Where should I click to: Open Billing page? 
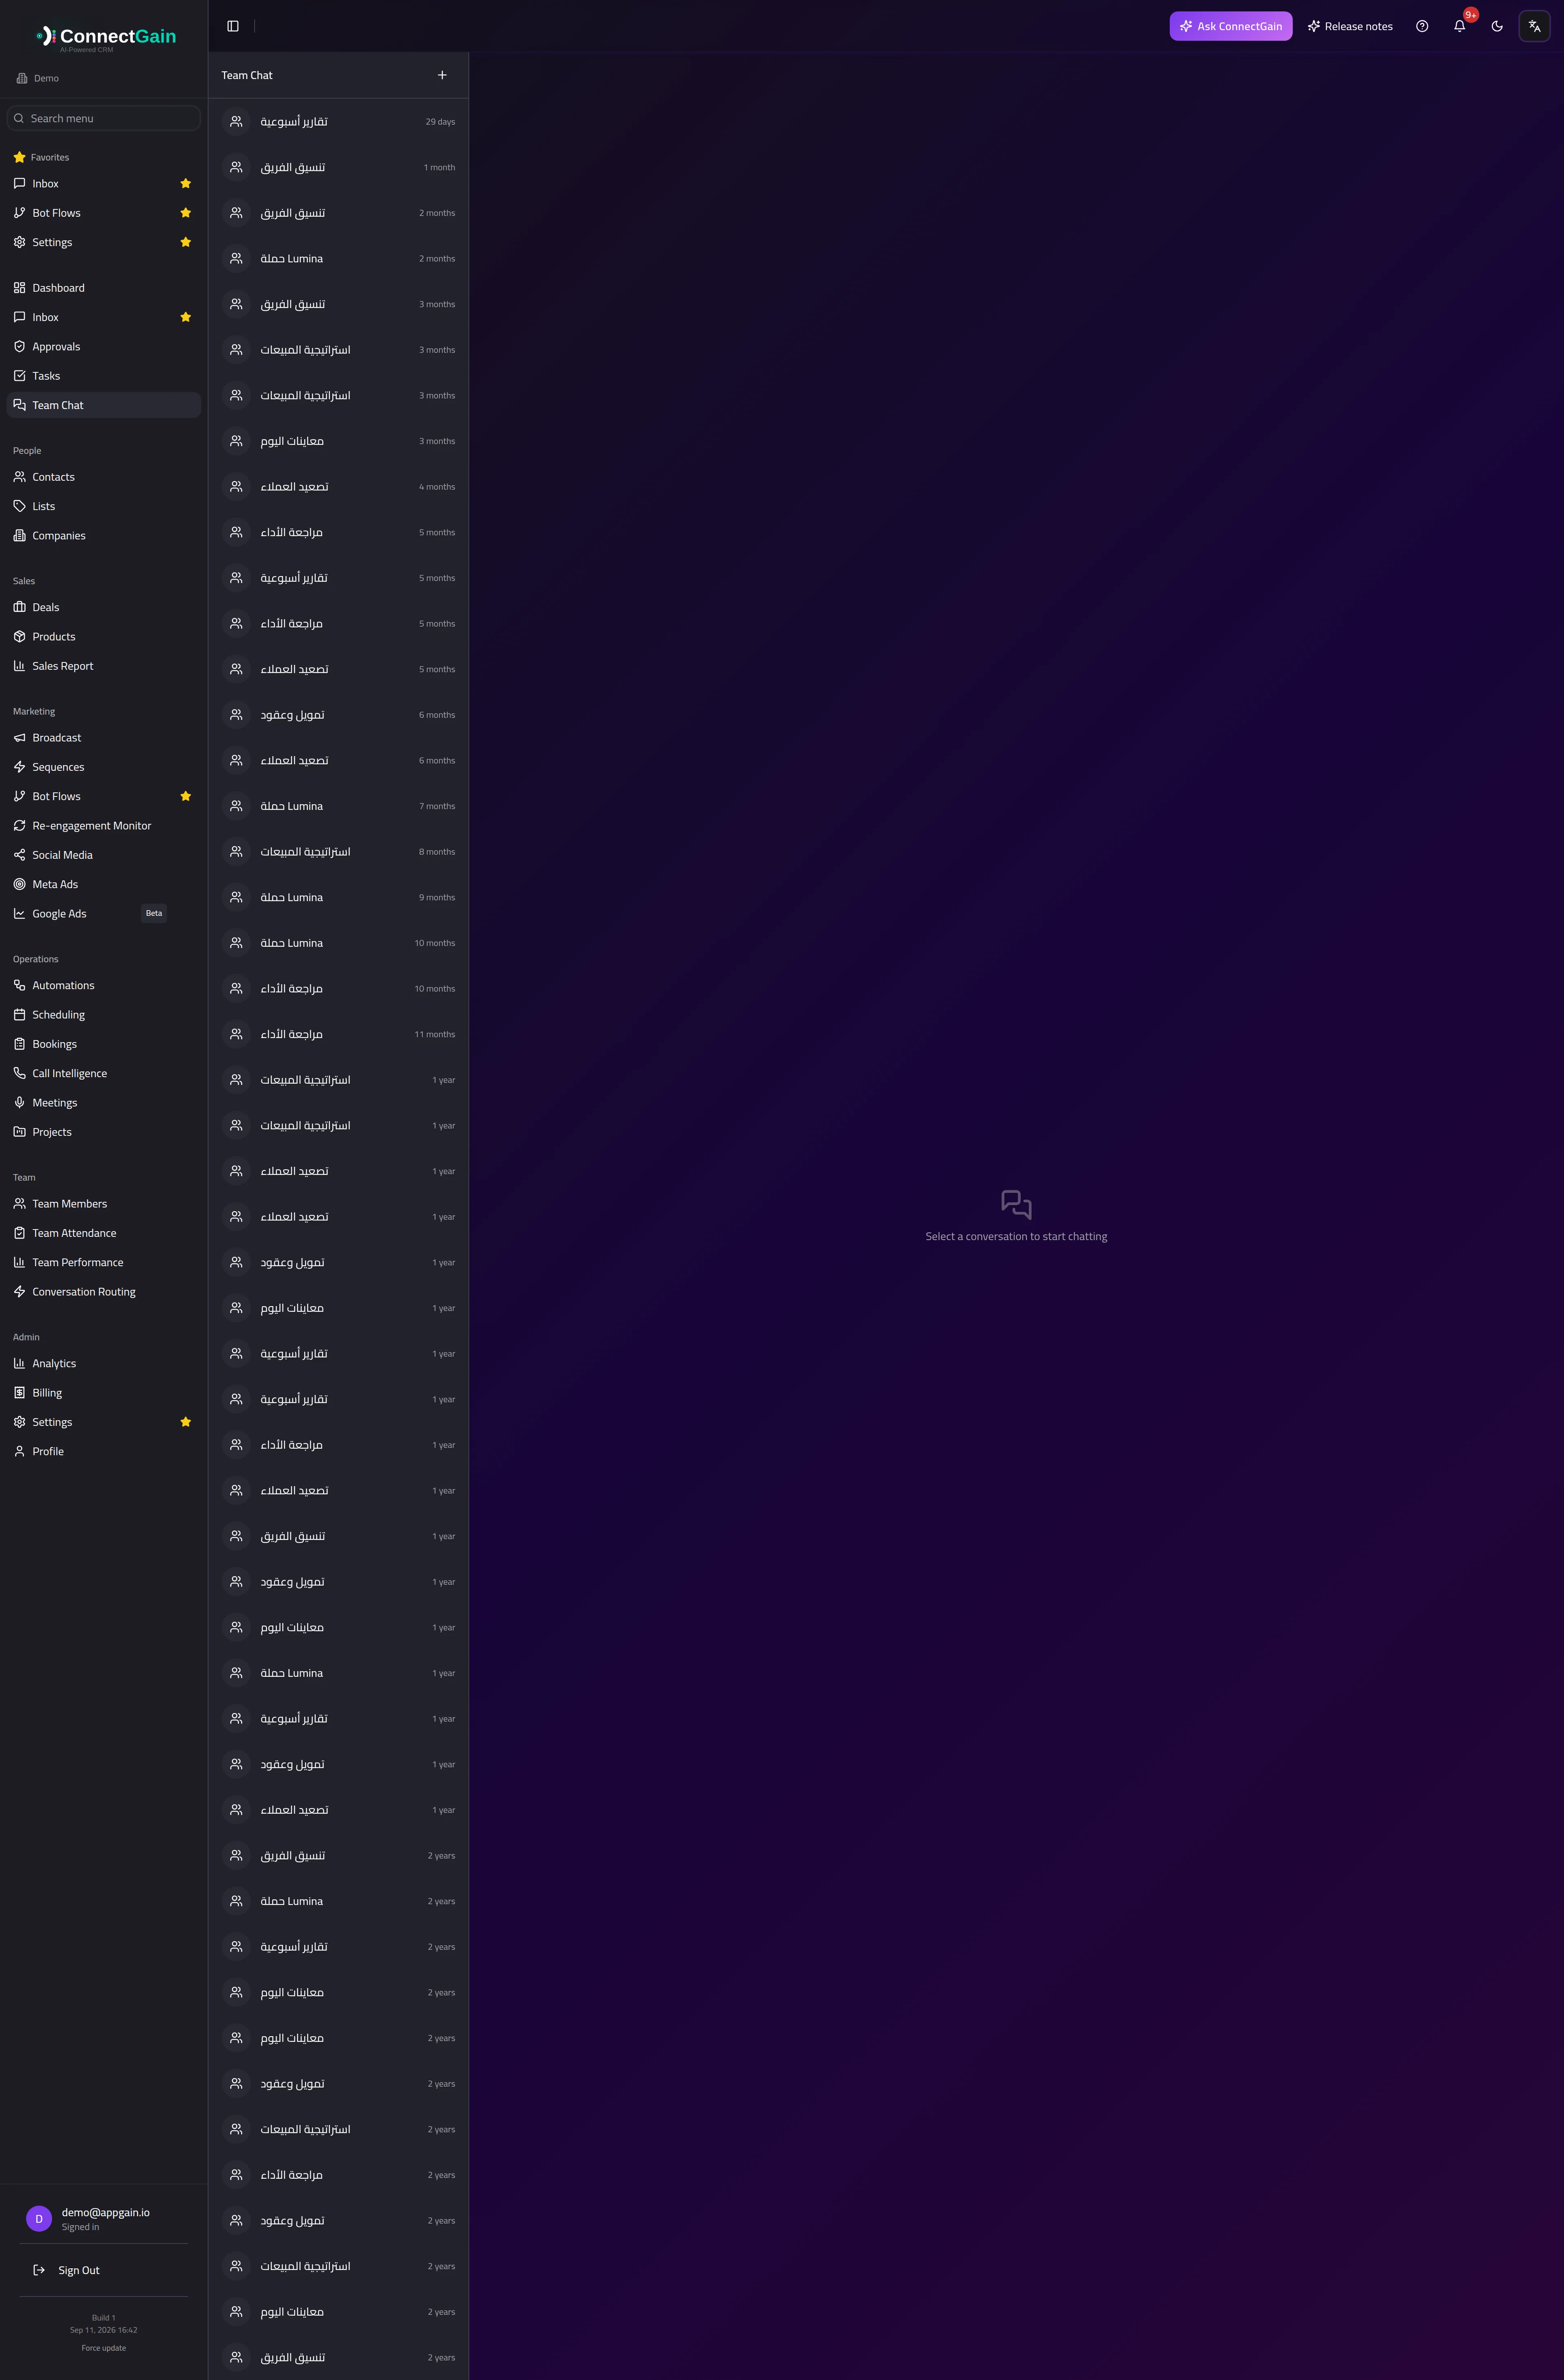click(104, 1392)
